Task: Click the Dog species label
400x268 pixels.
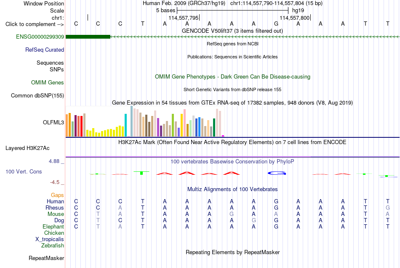Action: coord(59,221)
